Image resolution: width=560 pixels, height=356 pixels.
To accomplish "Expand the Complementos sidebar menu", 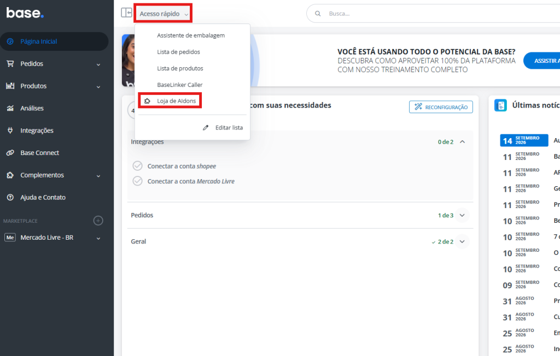I will 98,176.
